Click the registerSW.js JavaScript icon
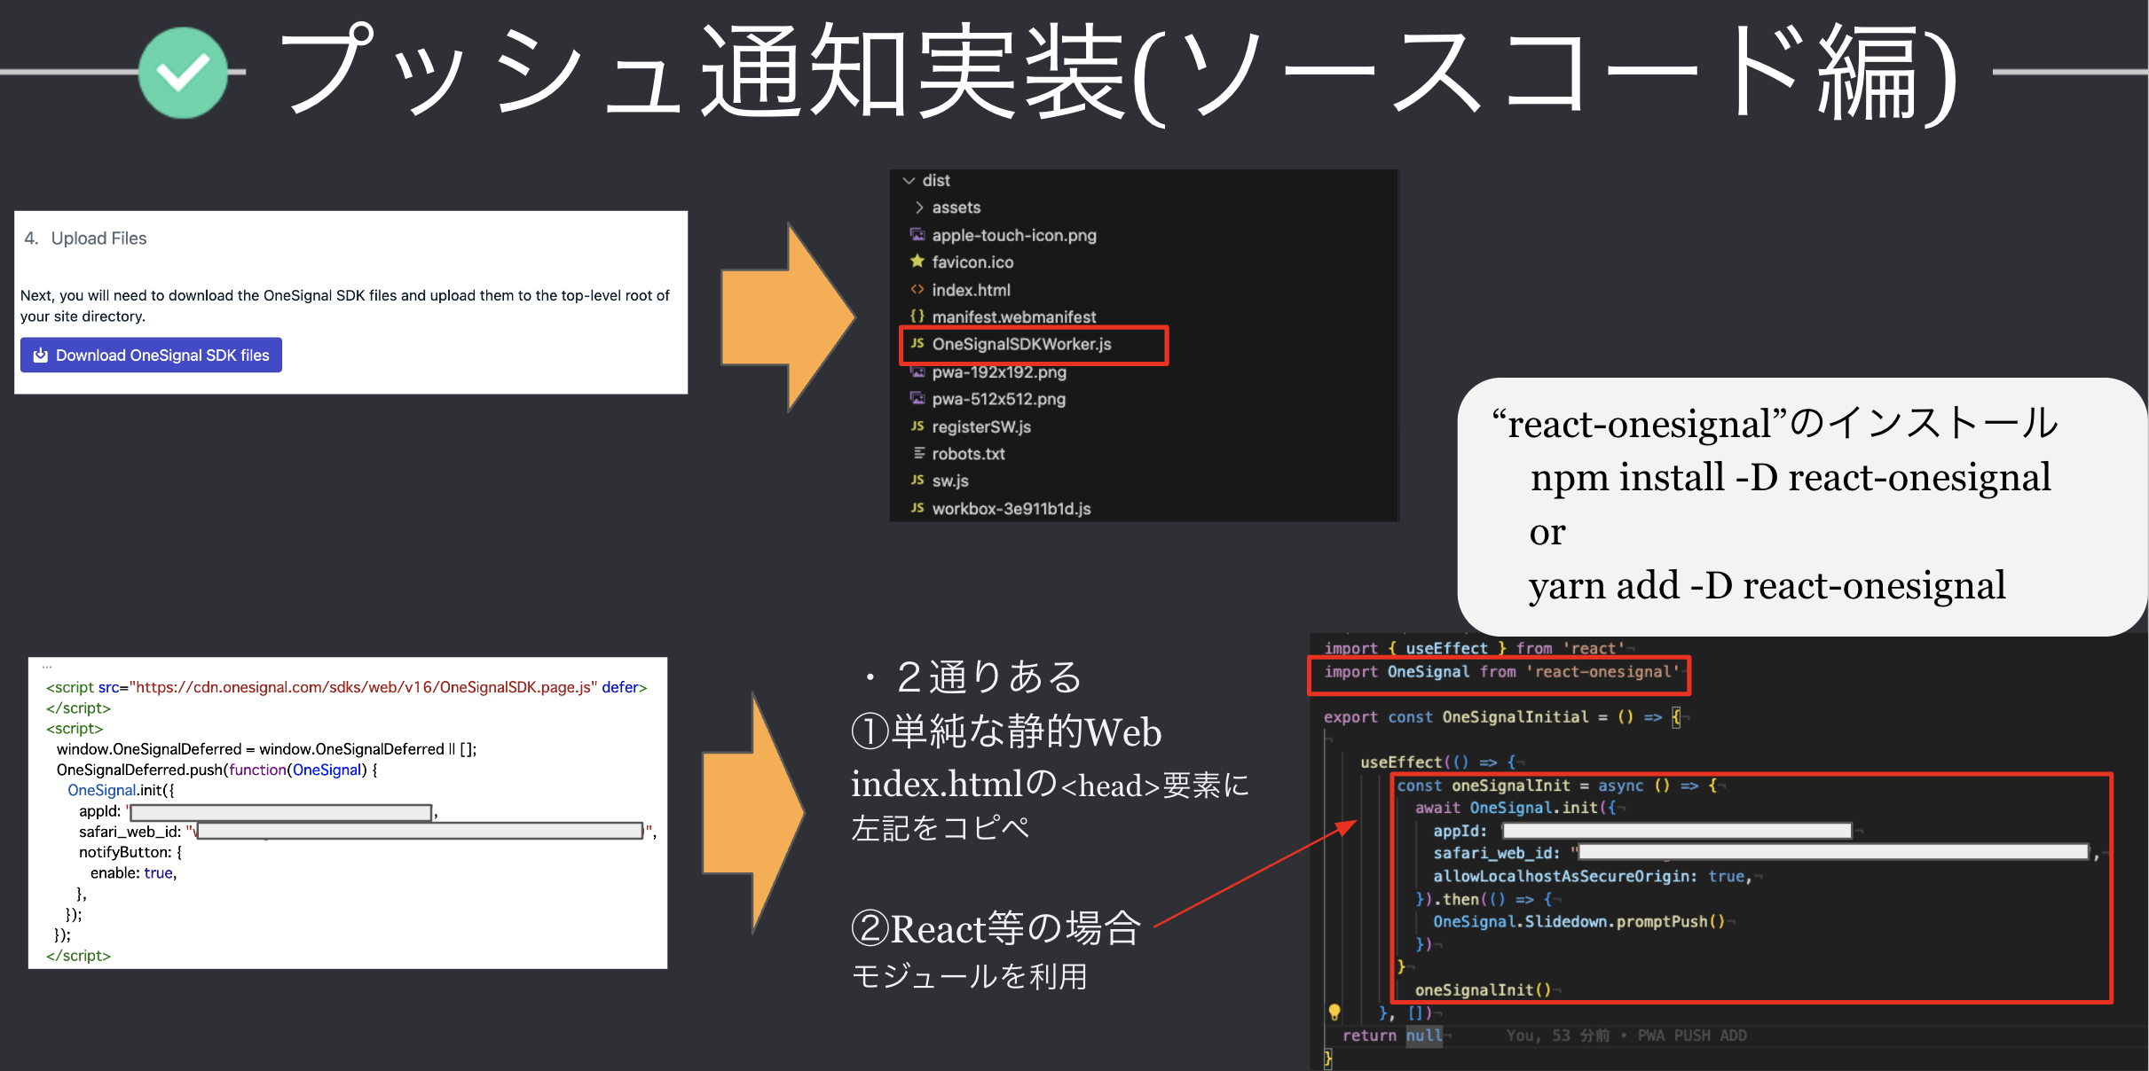Viewport: 2149px width, 1071px height. click(917, 426)
